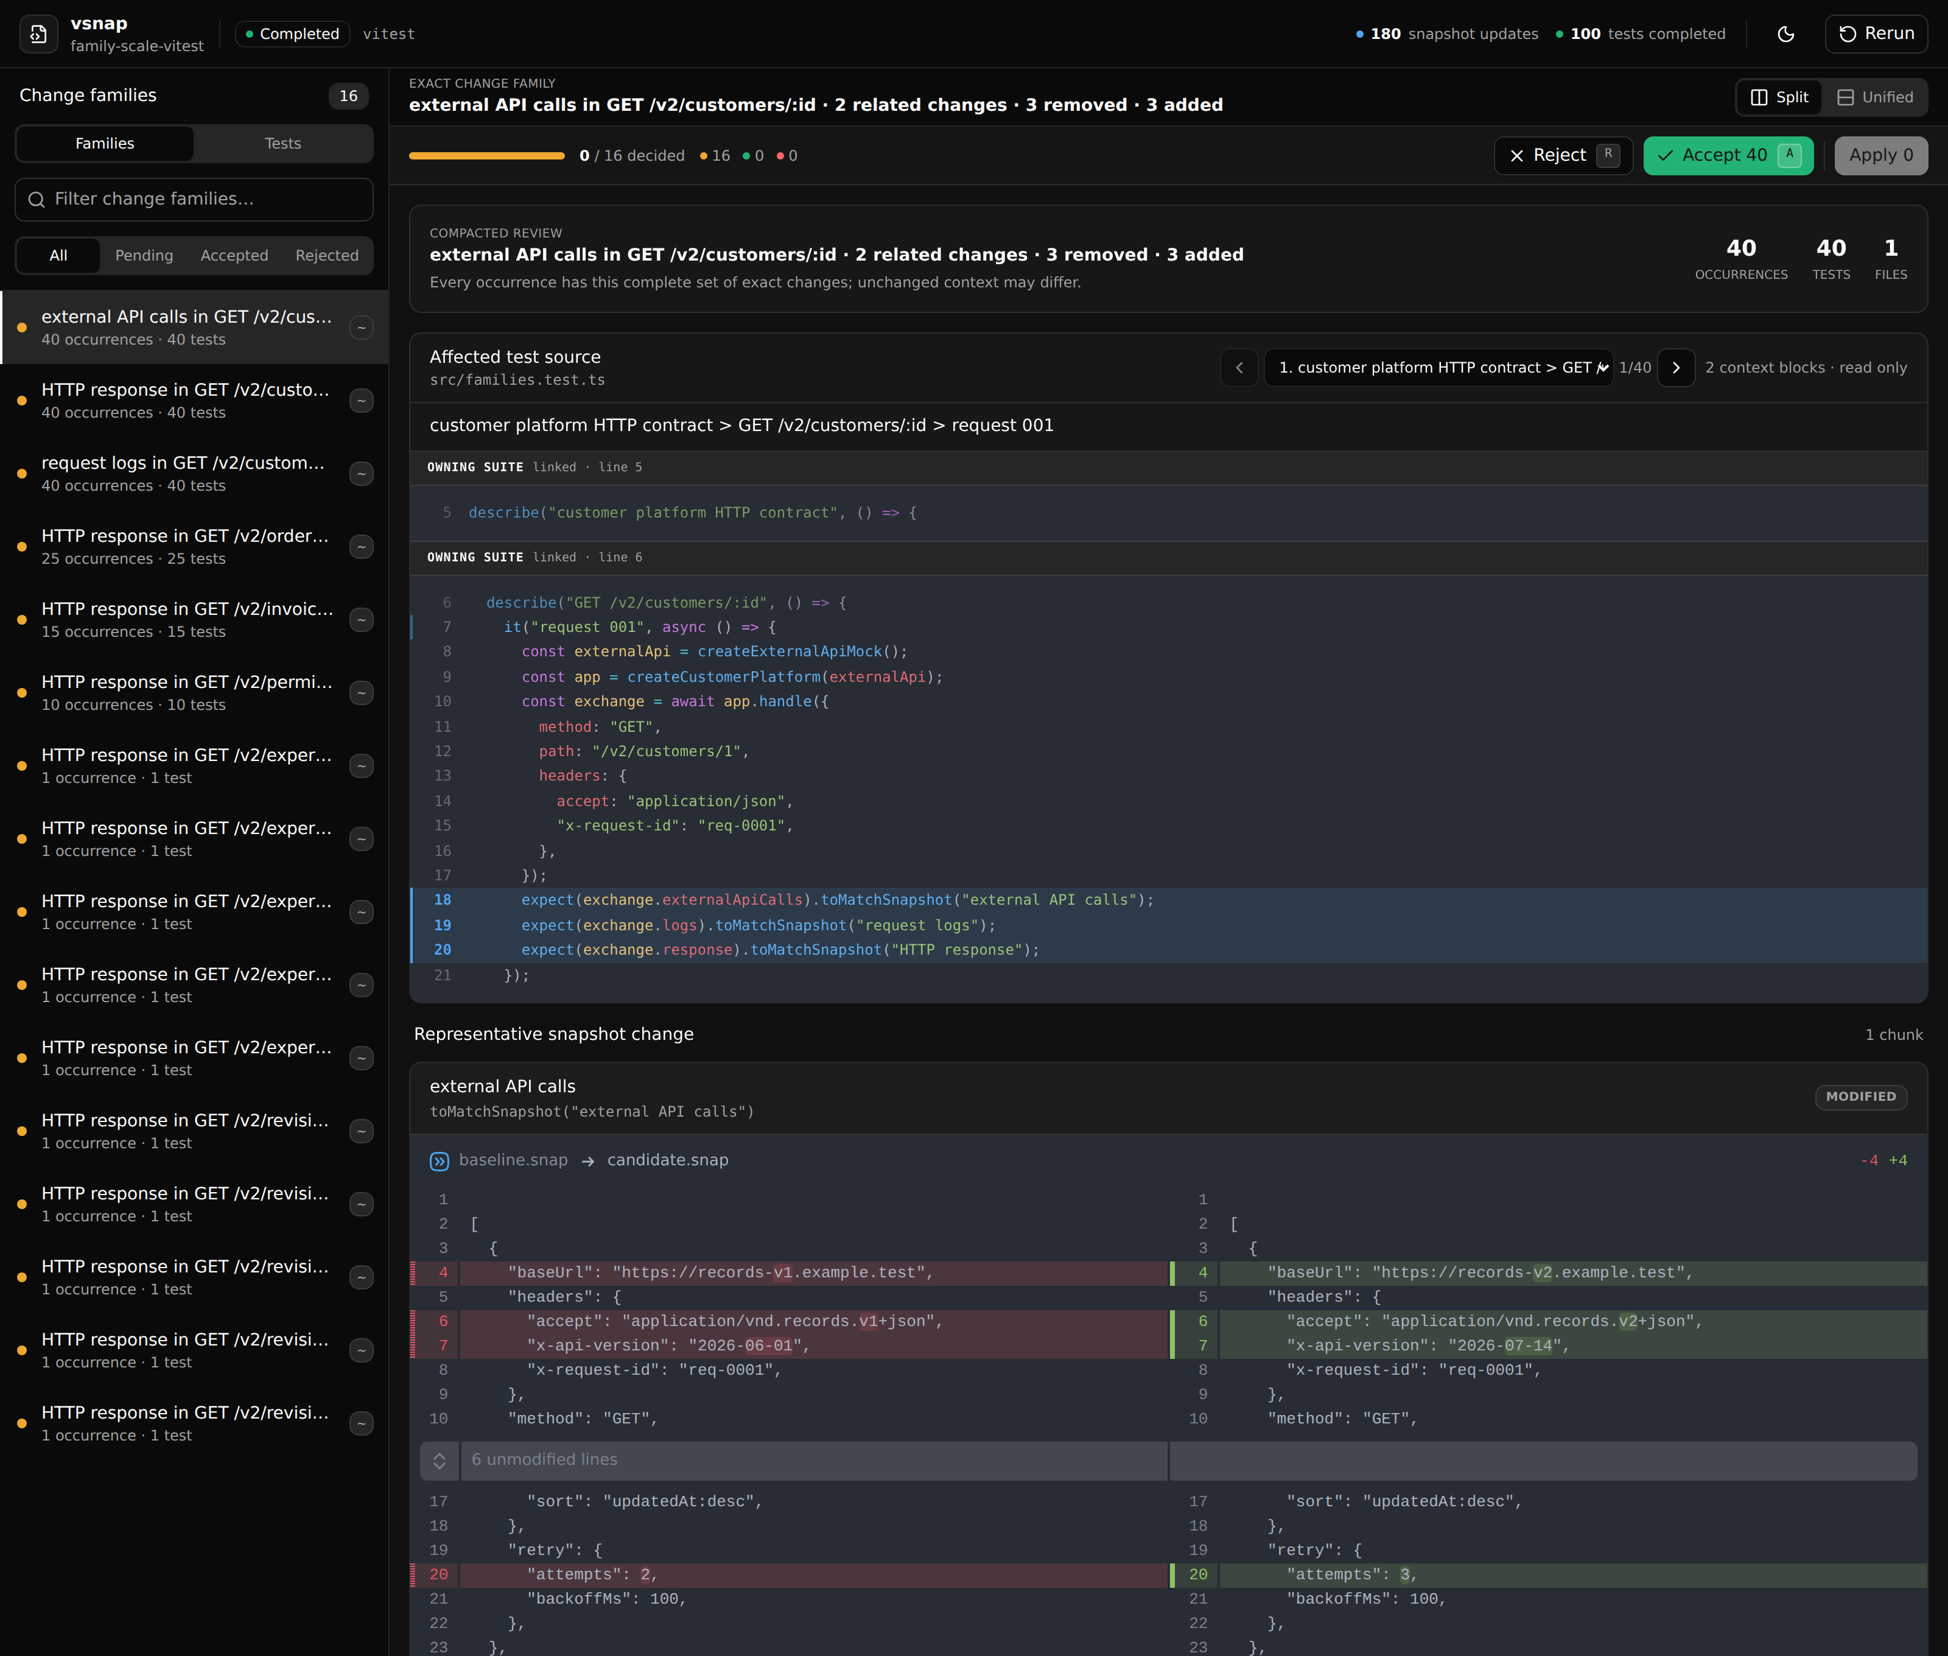Click the '1 chunk' label
The width and height of the screenshot is (1948, 1656).
click(1894, 1034)
